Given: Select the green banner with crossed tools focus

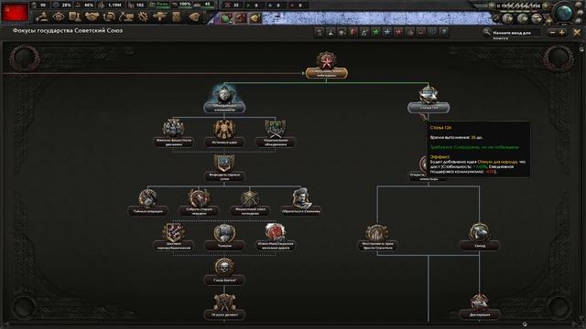Looking at the screenshot, I should click(x=276, y=133).
